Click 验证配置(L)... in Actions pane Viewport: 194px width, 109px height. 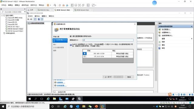(x=166, y=29)
